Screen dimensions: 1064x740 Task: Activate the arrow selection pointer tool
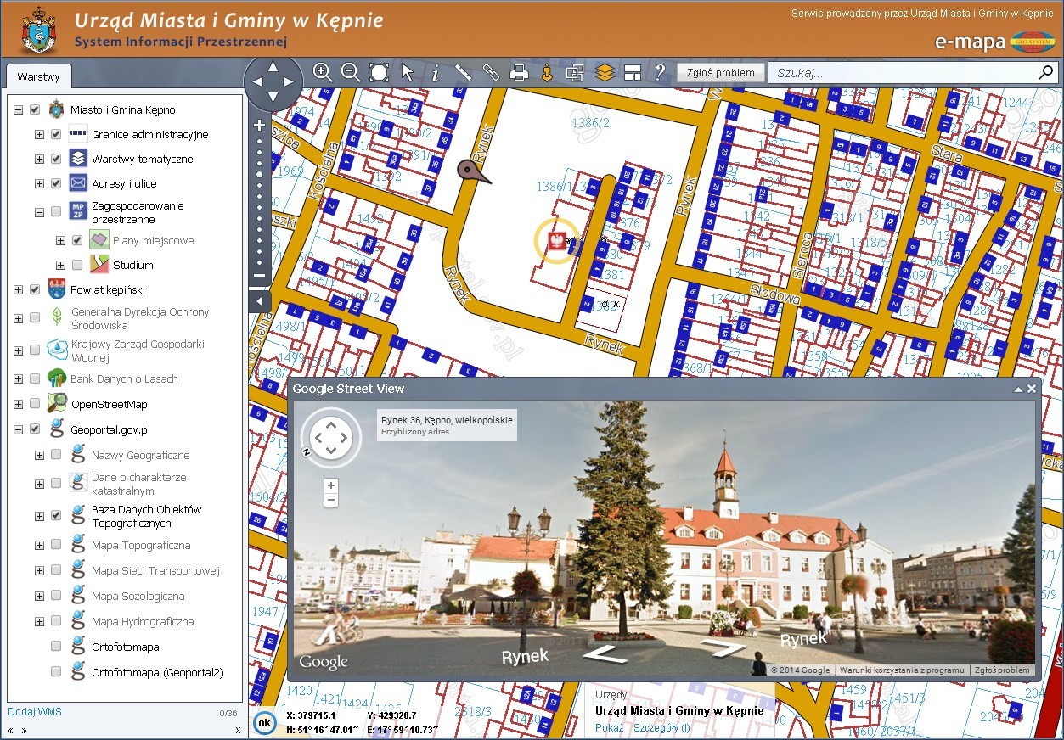[x=408, y=72]
